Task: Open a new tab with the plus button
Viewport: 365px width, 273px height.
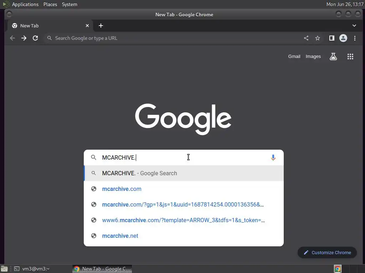Action: tap(101, 26)
